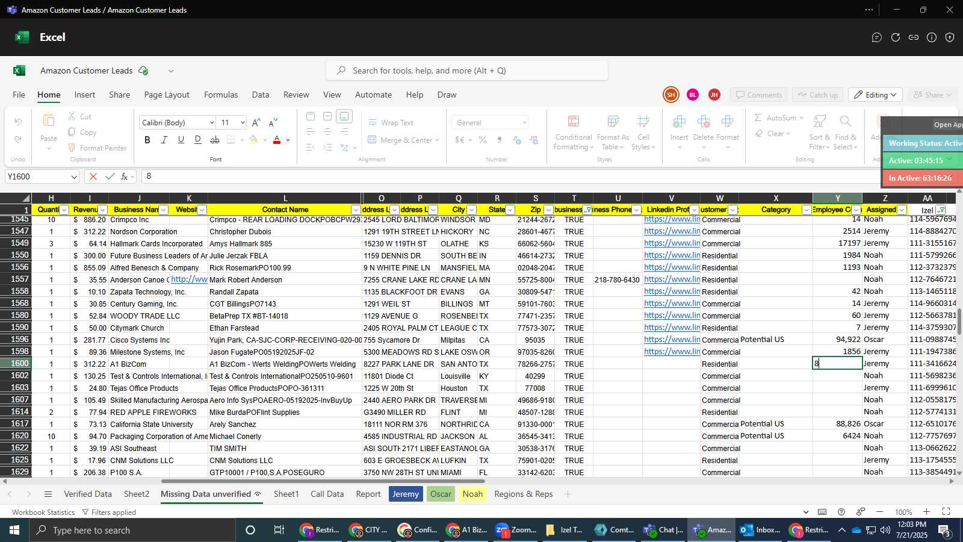Open the Find & Select tool

pyautogui.click(x=845, y=132)
